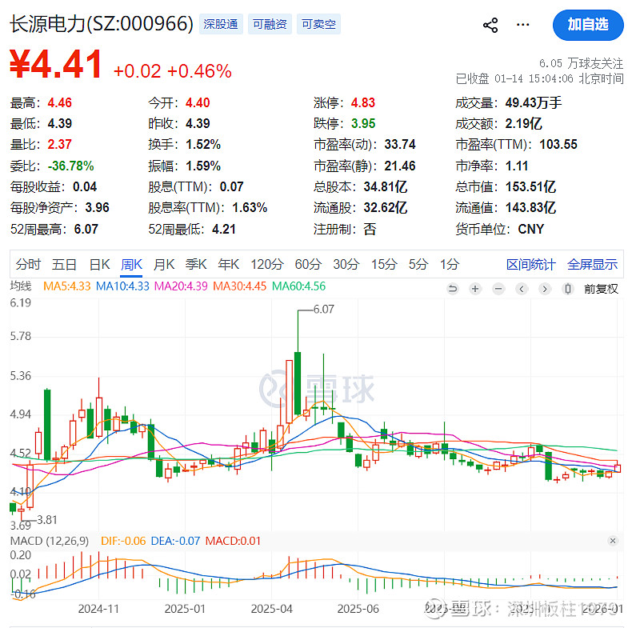Screen dimensions: 636x628
Task: Switch to the 五日 chart tab
Action: click(x=64, y=265)
